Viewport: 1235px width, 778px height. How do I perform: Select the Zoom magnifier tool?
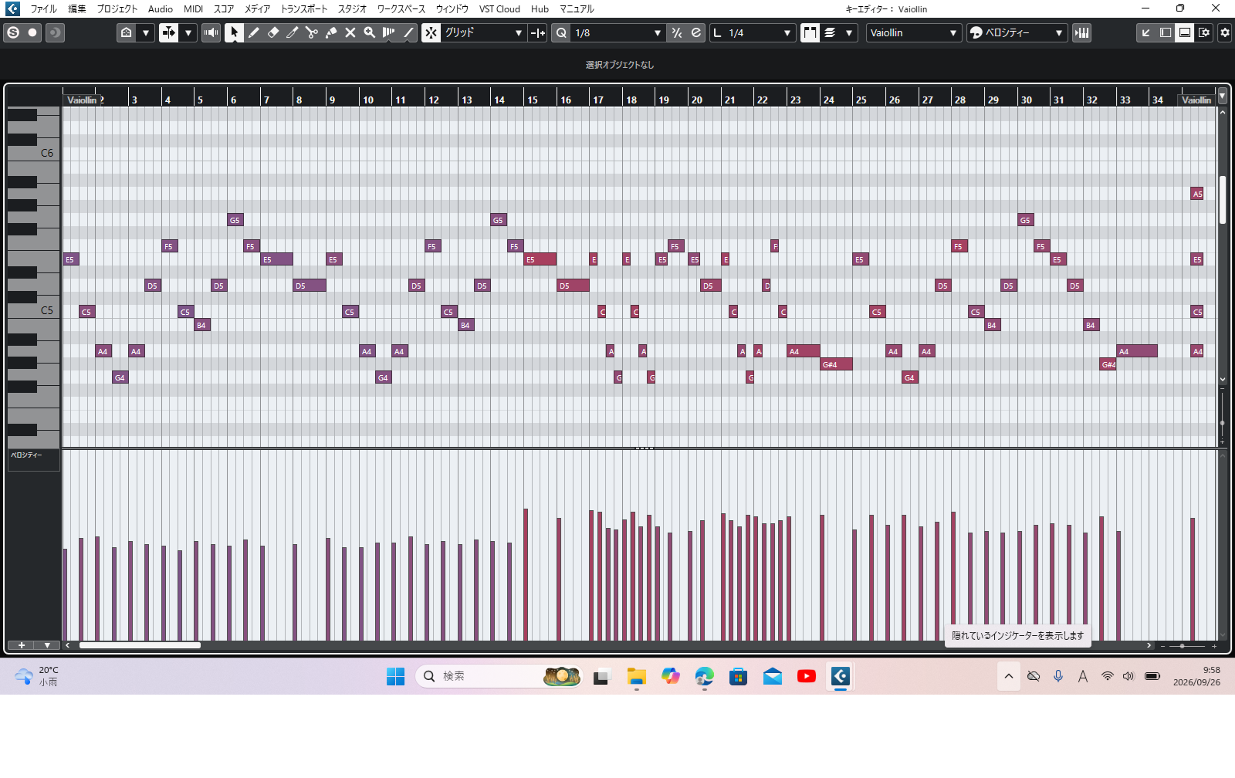click(370, 32)
